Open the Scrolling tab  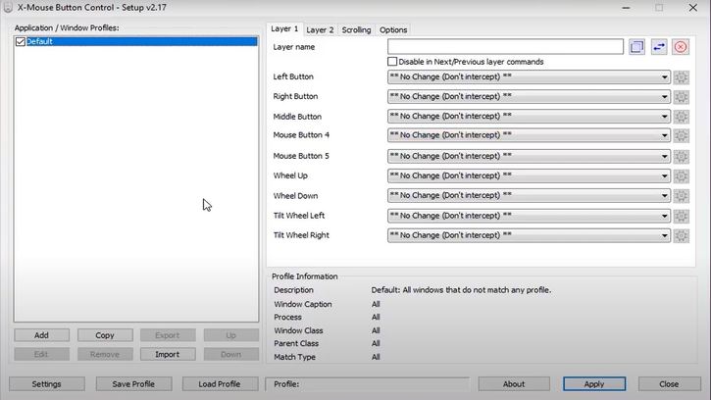tap(356, 30)
